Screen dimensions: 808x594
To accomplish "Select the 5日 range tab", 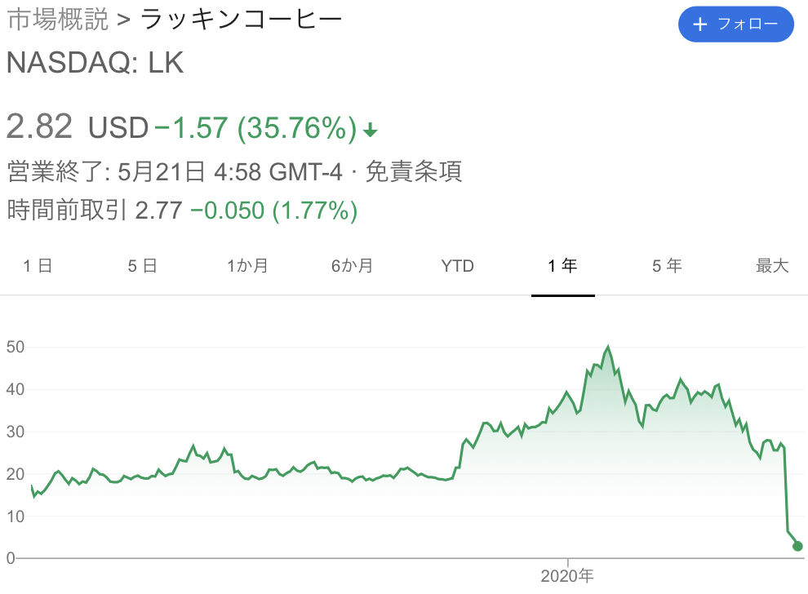I will pyautogui.click(x=142, y=266).
